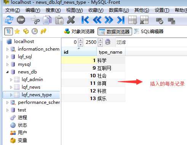This screenshot has width=187, height=145.
Task: Click the offset field showing 0
Action: pyautogui.click(x=70, y=42)
